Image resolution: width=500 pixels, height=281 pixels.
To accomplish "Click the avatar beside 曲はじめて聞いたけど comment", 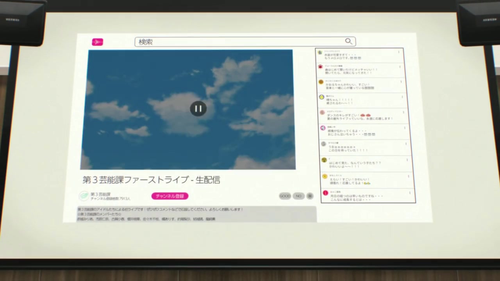I will pos(320,67).
